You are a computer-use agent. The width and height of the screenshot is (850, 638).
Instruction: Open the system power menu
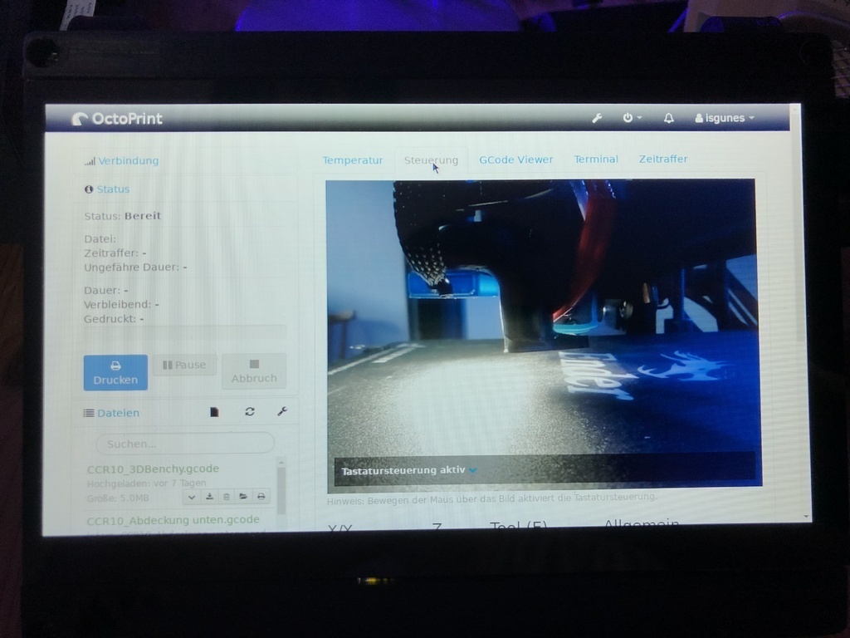[x=632, y=118]
